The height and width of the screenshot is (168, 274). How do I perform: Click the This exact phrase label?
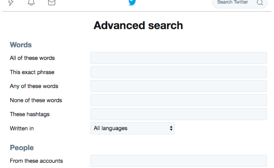[x=32, y=72]
